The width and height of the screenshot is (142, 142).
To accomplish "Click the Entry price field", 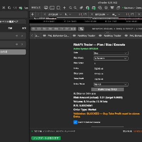I will tap(111, 69).
